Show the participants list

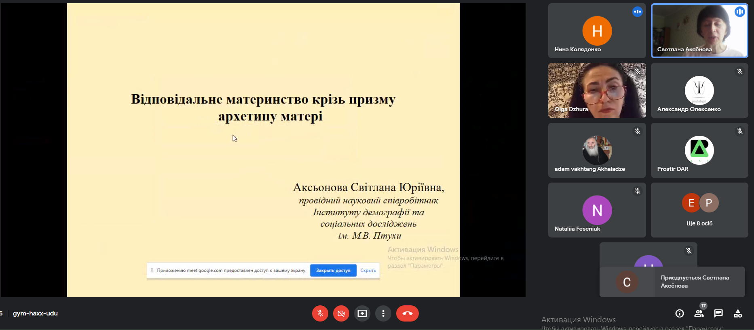[x=699, y=313]
